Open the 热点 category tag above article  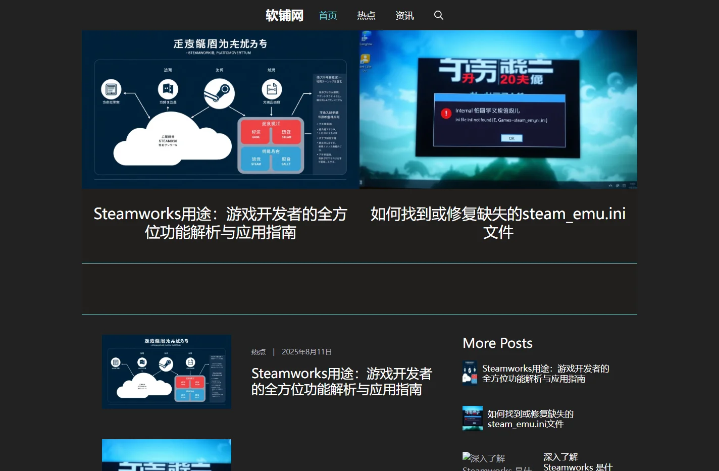click(x=259, y=352)
